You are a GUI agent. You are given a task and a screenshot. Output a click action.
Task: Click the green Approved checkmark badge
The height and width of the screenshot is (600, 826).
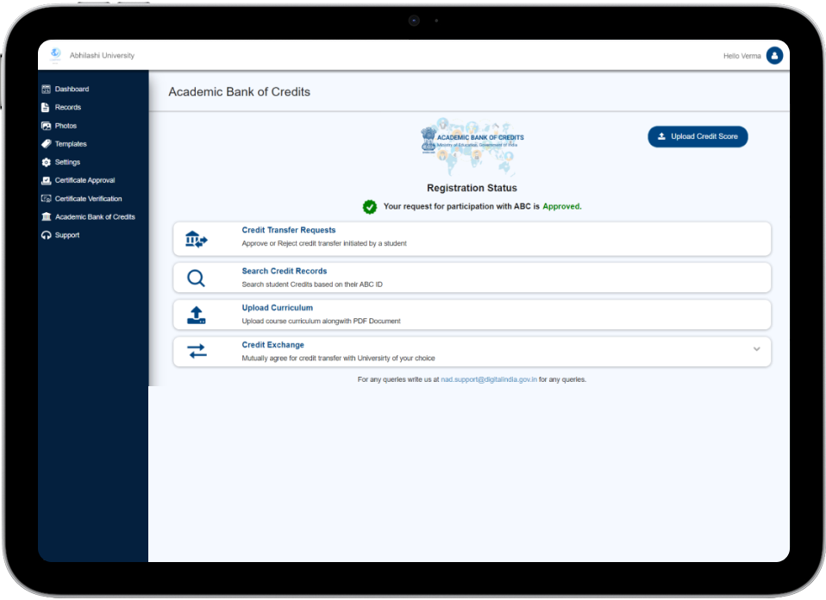click(369, 206)
